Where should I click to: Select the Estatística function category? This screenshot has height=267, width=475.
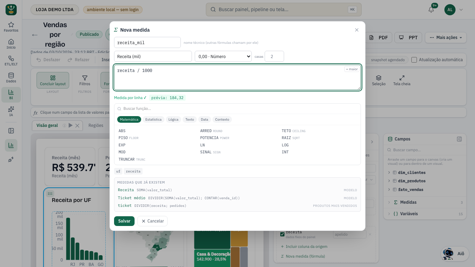pos(153,119)
